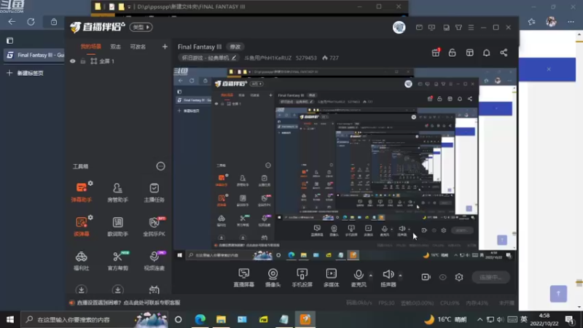583x328 pixels.
Task: Open File Explorer from taskbar
Action: [221, 319]
